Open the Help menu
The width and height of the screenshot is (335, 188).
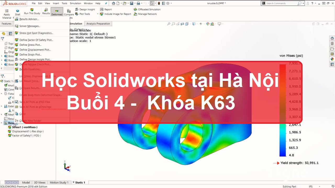98,3
